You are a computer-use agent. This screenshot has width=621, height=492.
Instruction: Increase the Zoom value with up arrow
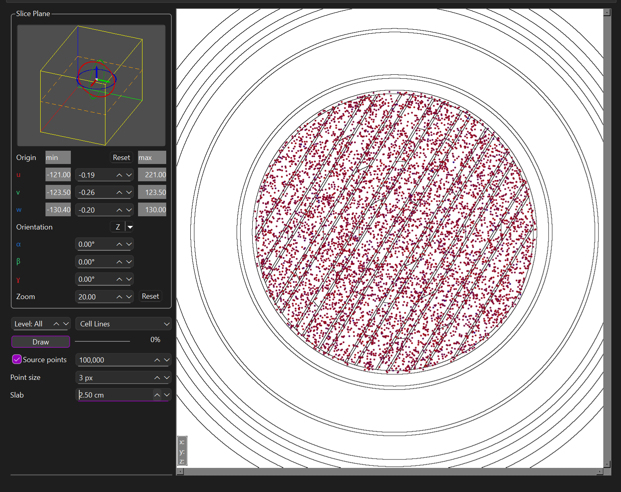pyautogui.click(x=119, y=297)
